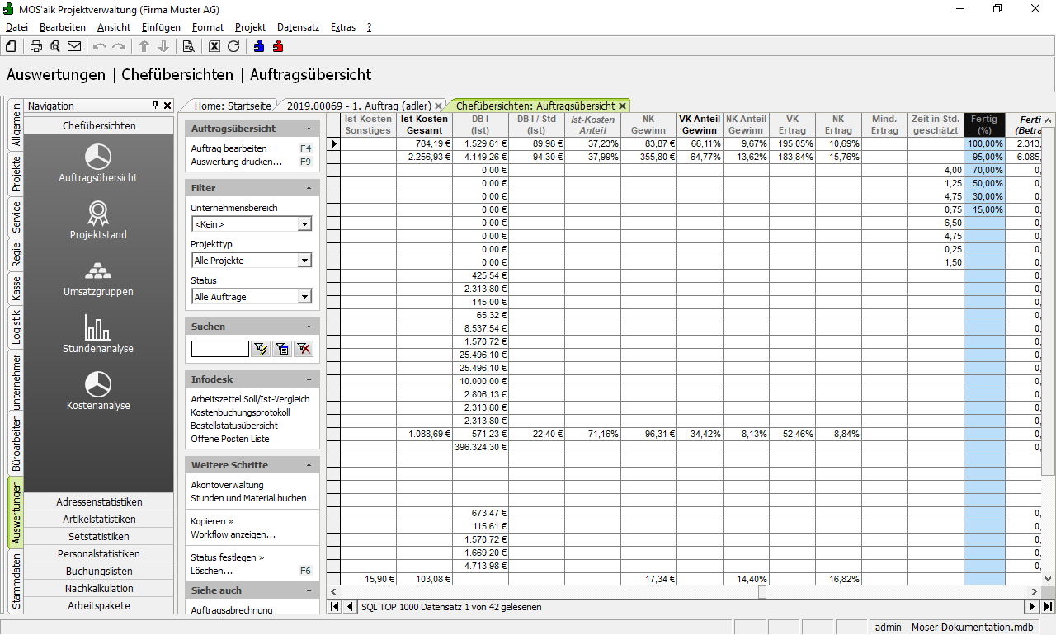Screen dimensions: 1056x635
Task: Toggle the Navigation panel pin
Action: pyautogui.click(x=155, y=106)
